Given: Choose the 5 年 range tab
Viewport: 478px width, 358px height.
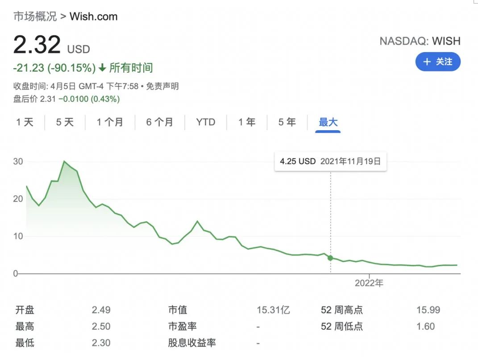Looking at the screenshot, I should (287, 122).
